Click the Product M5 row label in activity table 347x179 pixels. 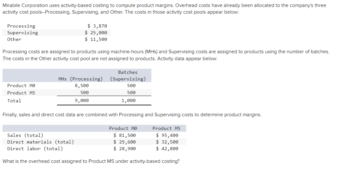click(x=21, y=93)
